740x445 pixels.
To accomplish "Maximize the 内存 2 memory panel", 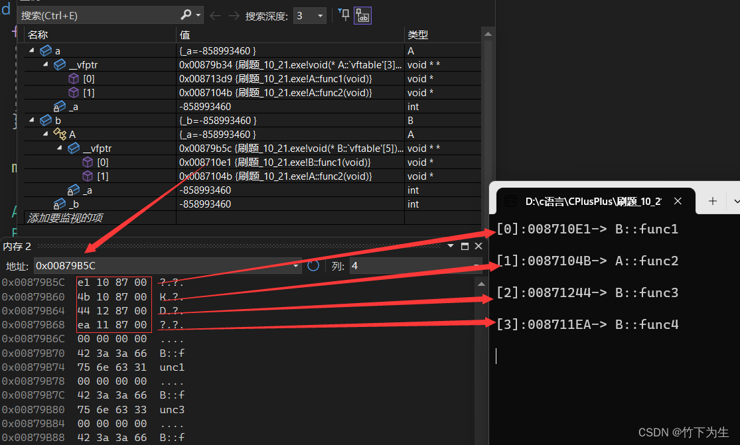I will pos(465,246).
